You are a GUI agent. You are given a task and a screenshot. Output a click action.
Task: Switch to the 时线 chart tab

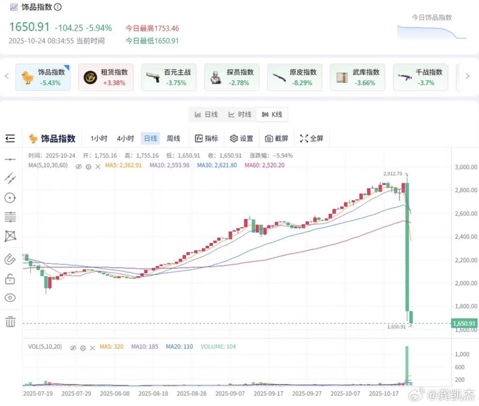tap(240, 114)
